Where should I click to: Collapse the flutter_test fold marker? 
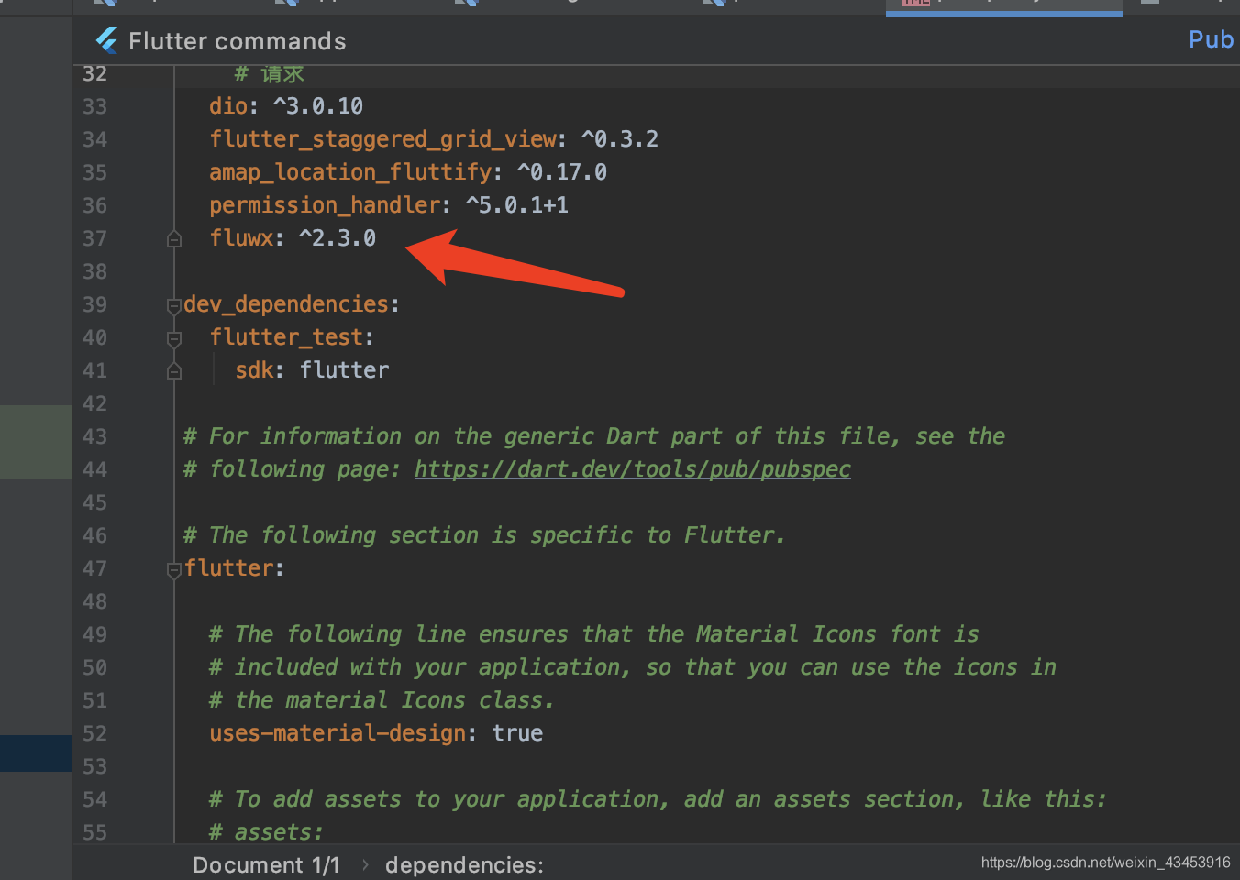pyautogui.click(x=174, y=338)
